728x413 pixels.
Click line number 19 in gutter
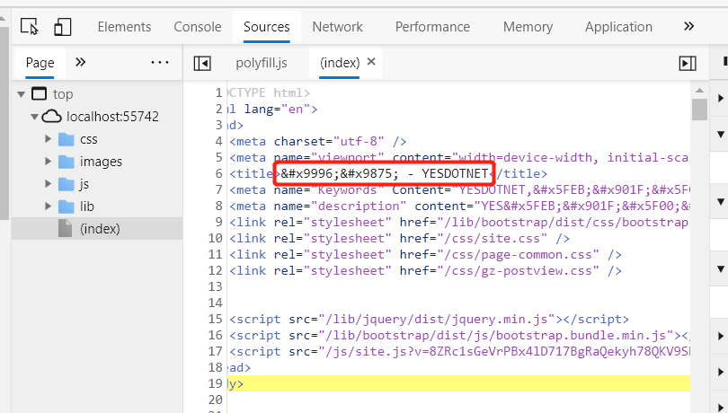coord(216,383)
